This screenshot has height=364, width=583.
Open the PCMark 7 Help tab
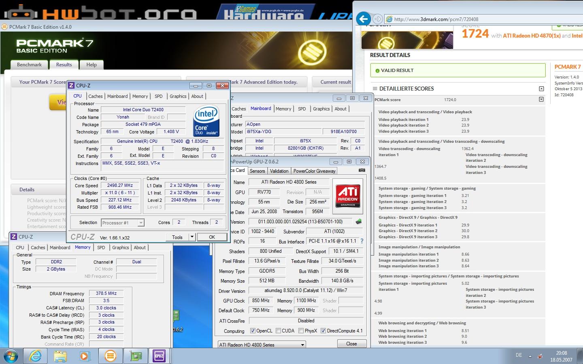coord(91,65)
